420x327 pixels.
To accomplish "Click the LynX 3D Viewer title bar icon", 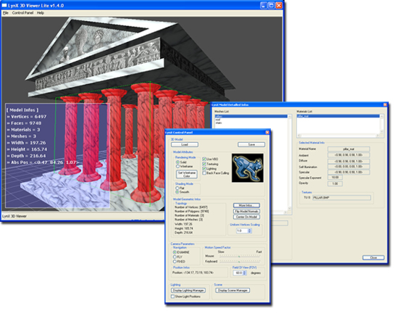I will pos(4,5).
